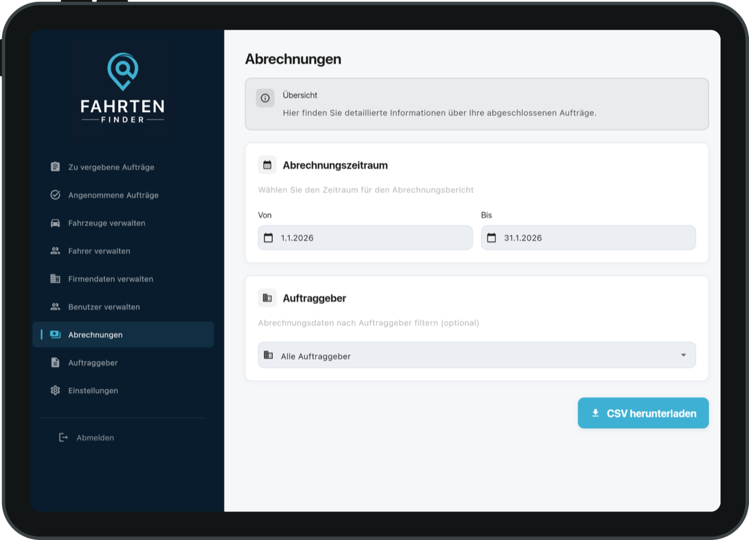This screenshot has width=749, height=540.
Task: Click the building icon next to Auftraggeber heading
Action: [267, 298]
